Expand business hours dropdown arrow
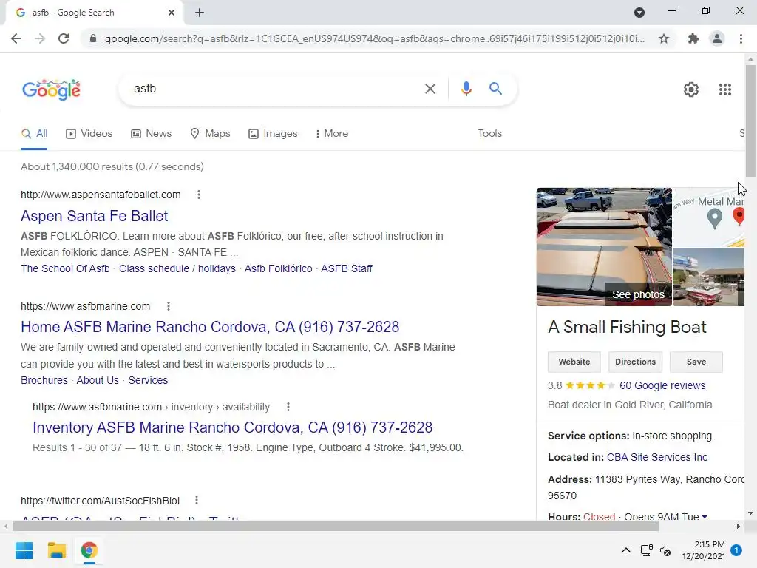 [x=705, y=516]
